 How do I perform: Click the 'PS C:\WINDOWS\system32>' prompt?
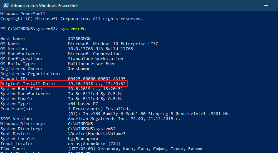tap(29, 29)
